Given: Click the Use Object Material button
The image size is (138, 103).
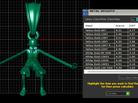Looking at the screenshot, I should tap(128, 77).
